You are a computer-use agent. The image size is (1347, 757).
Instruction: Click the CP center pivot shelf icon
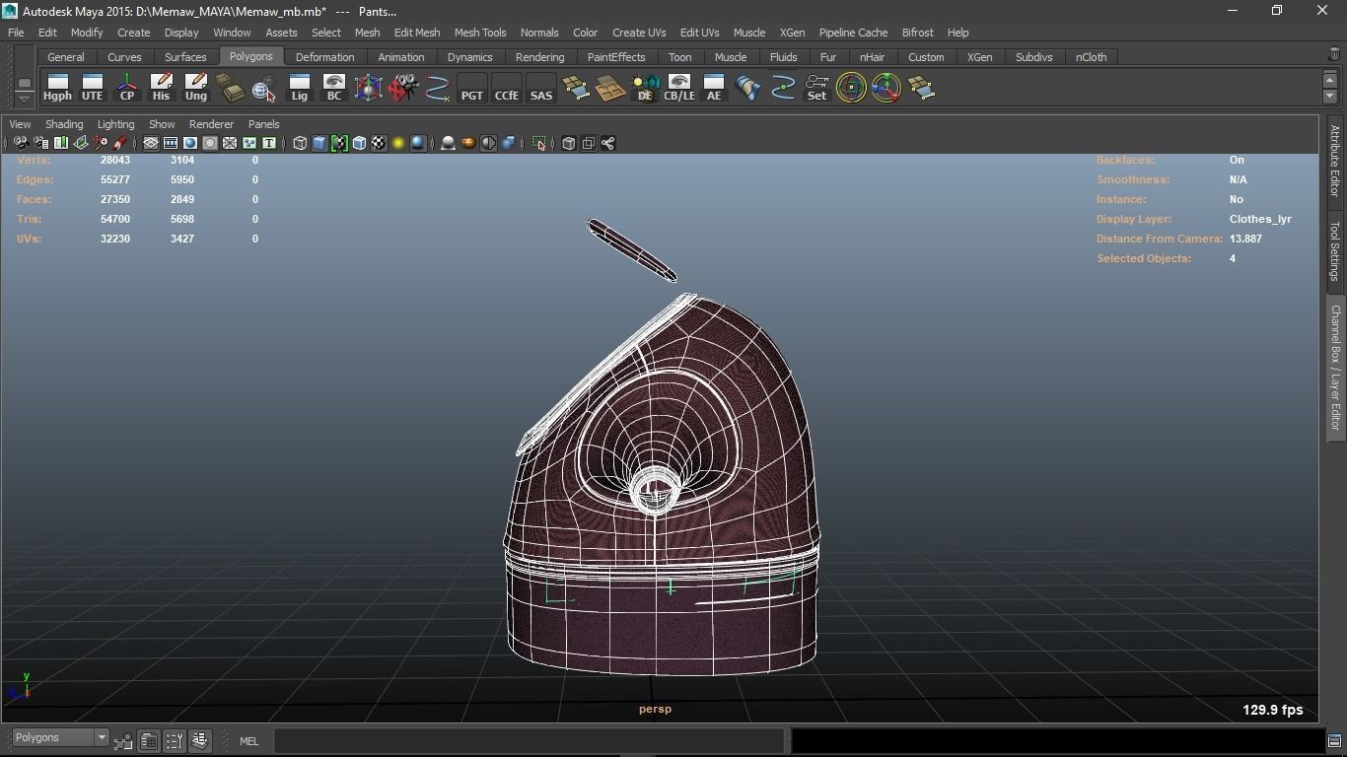[126, 88]
